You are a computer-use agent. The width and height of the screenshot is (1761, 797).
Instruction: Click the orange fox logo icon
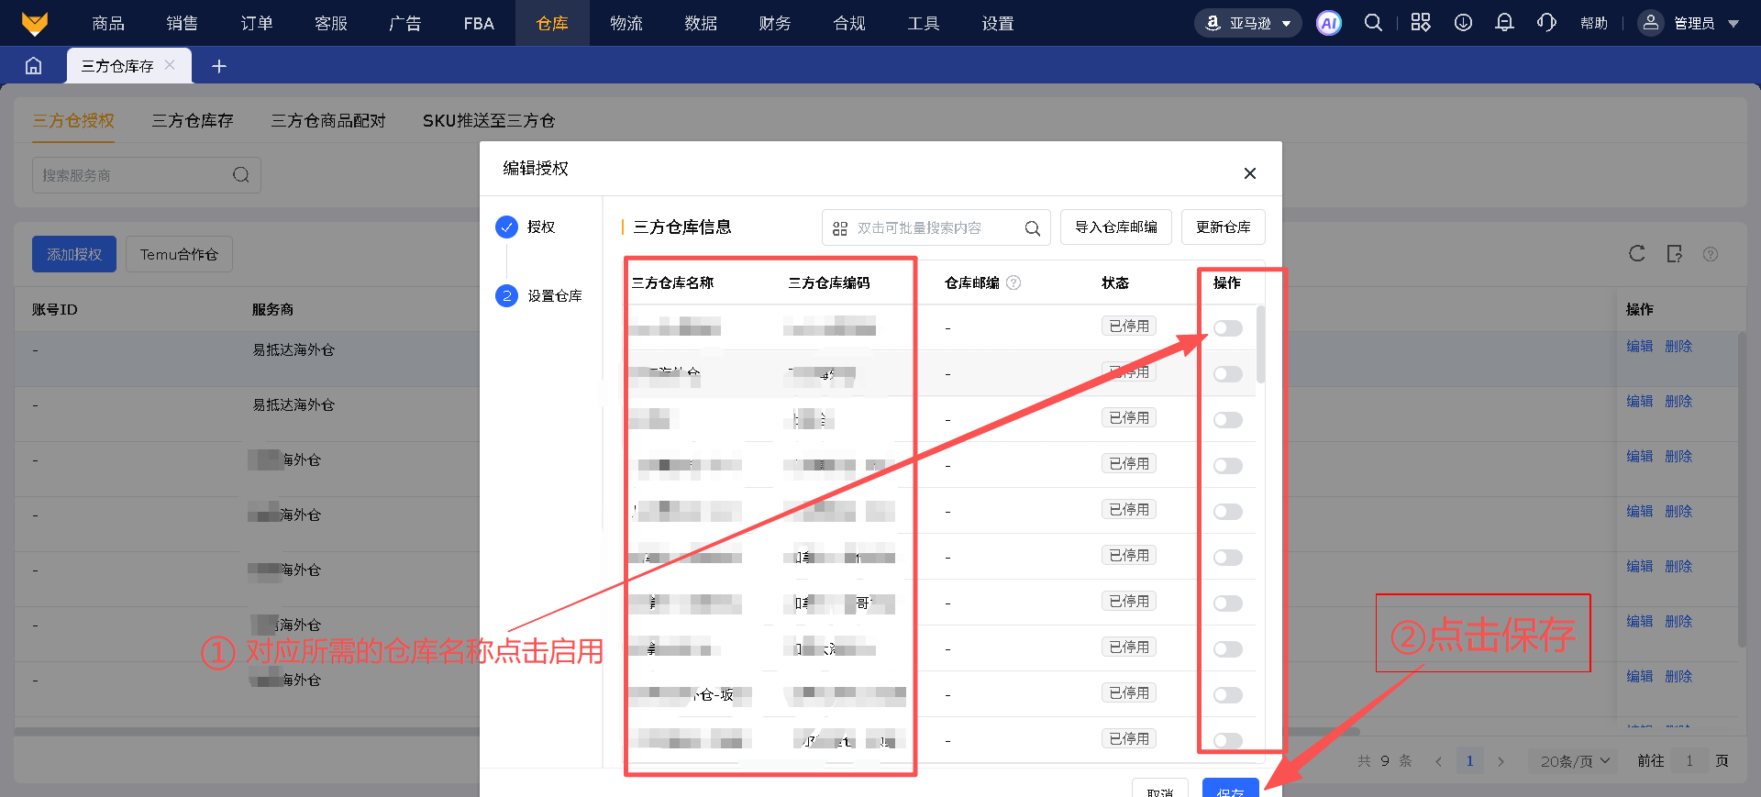(34, 23)
